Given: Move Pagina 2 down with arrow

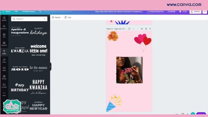Looking at the screenshot, I should [137, 29].
